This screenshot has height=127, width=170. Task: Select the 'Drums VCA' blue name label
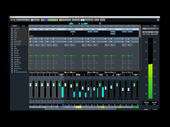pos(61,107)
